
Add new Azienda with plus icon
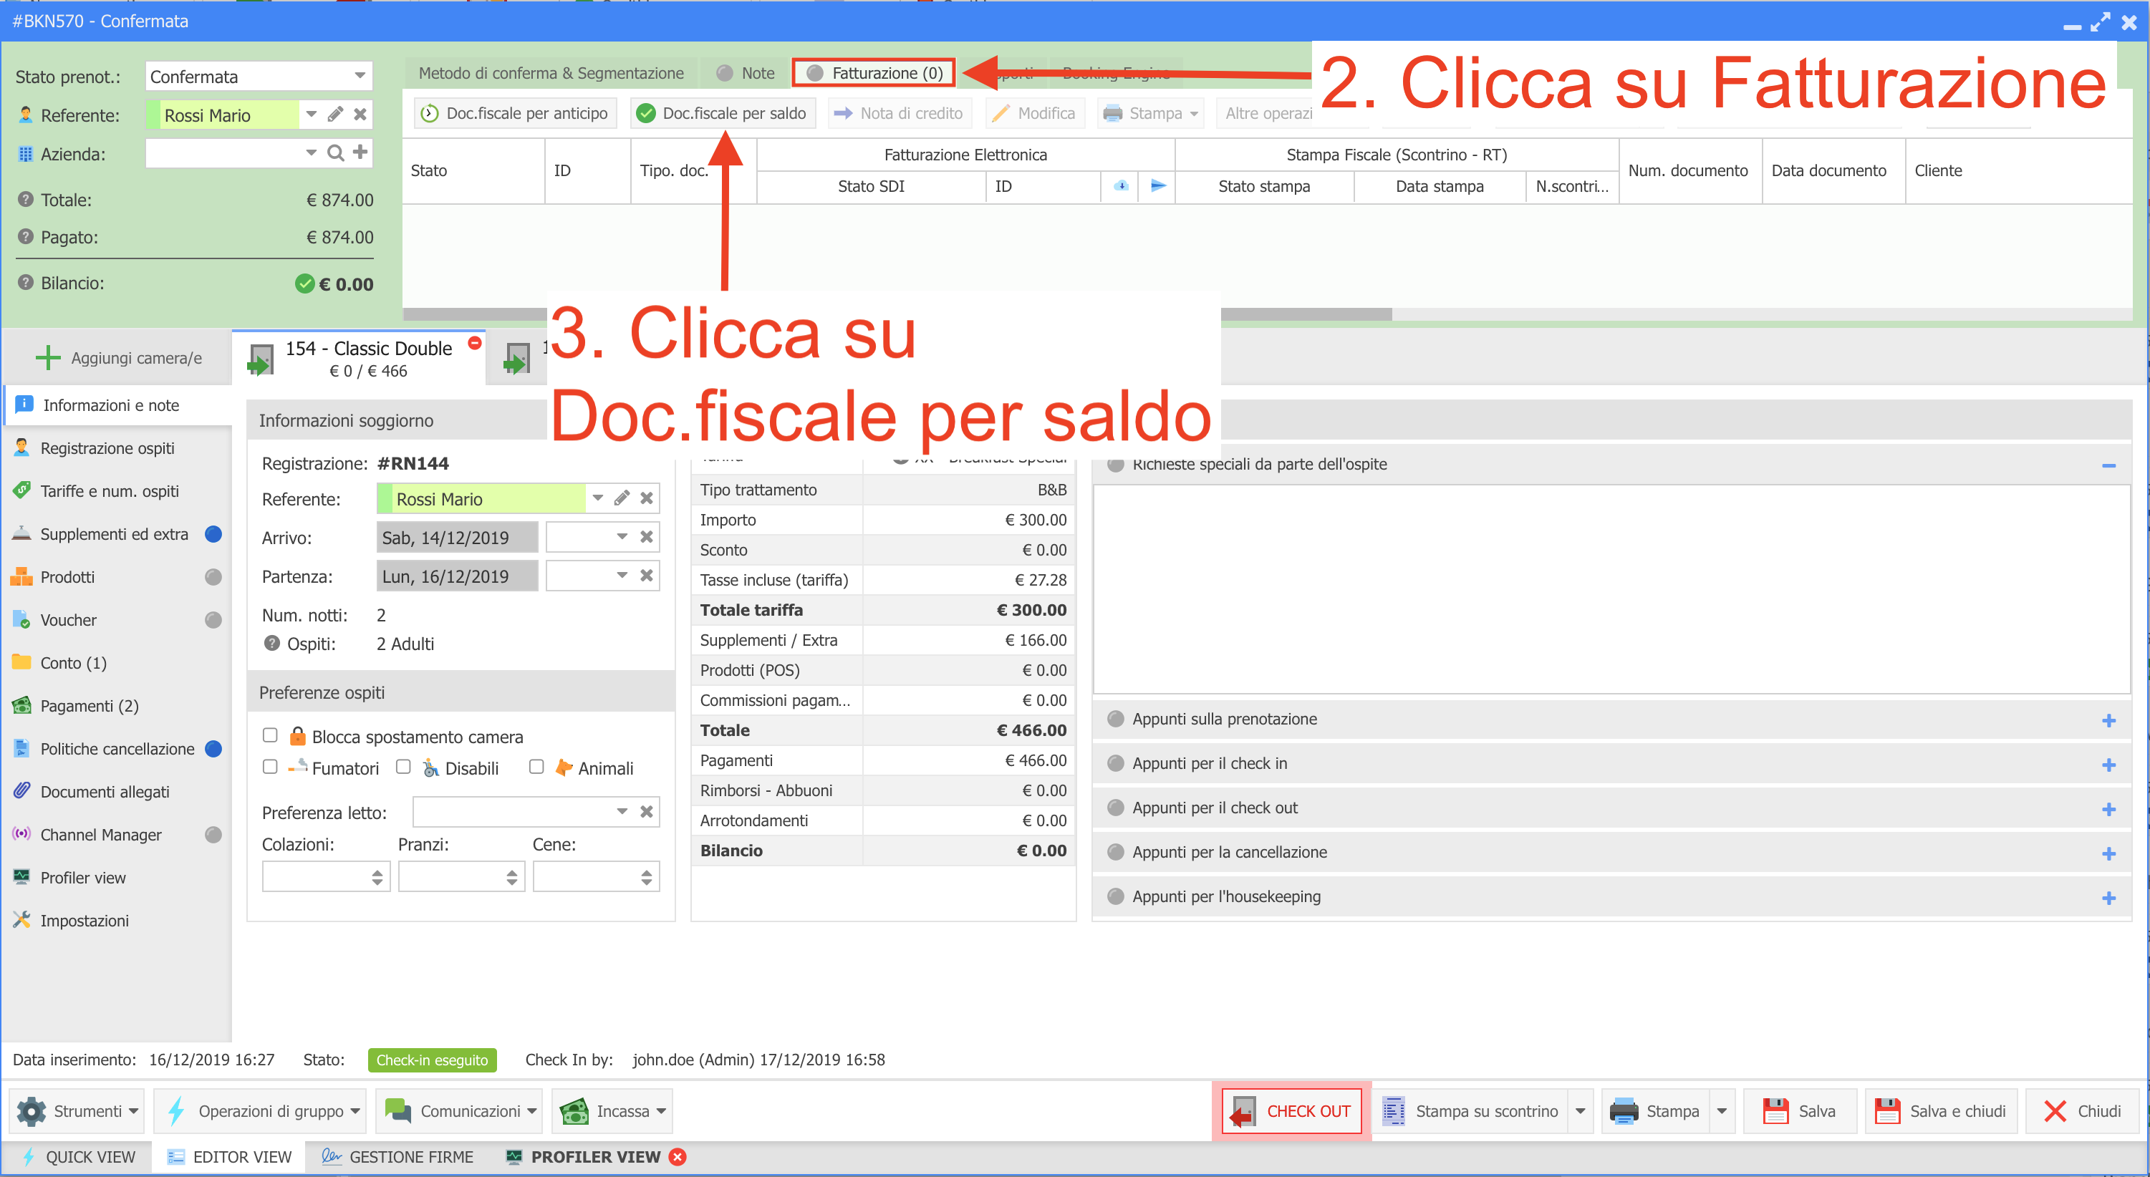(x=360, y=152)
